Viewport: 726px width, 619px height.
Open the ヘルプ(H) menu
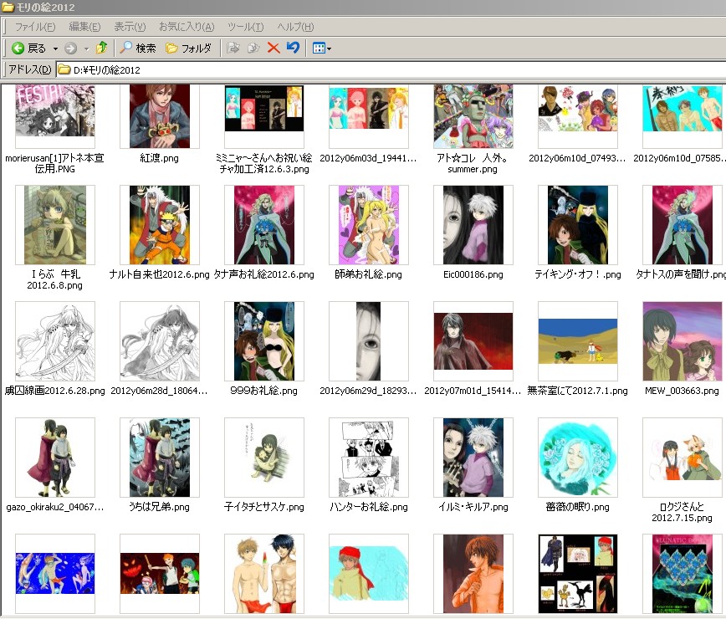[295, 27]
